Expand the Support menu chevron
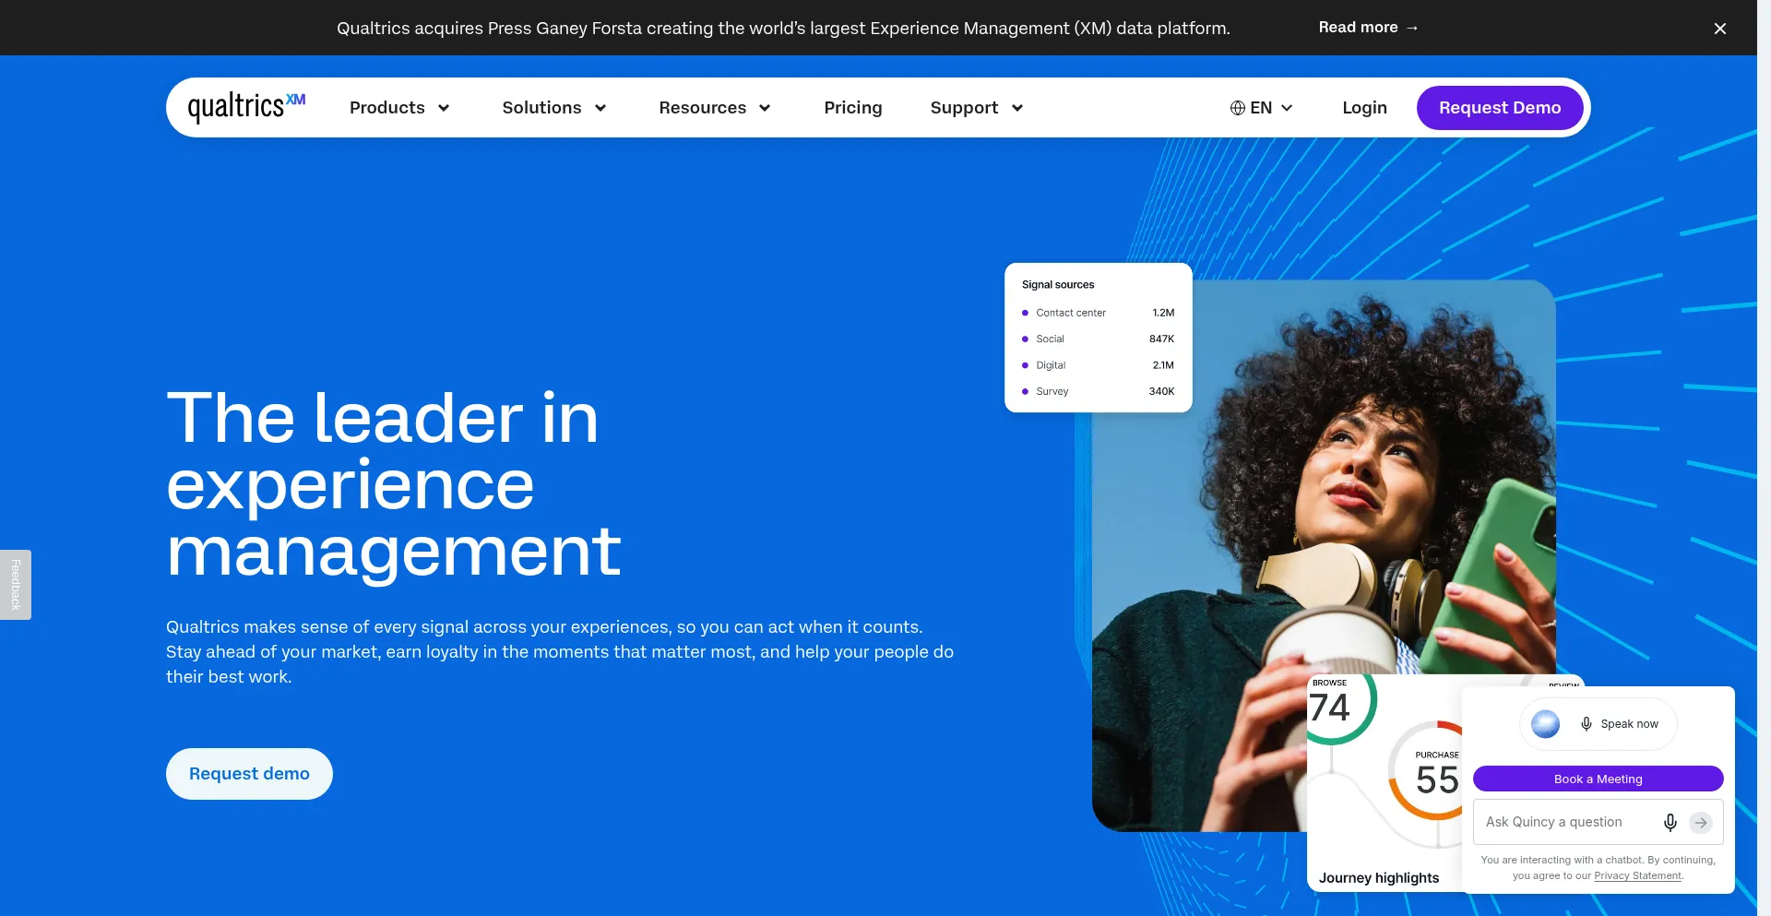This screenshot has width=1771, height=916. (x=1017, y=108)
